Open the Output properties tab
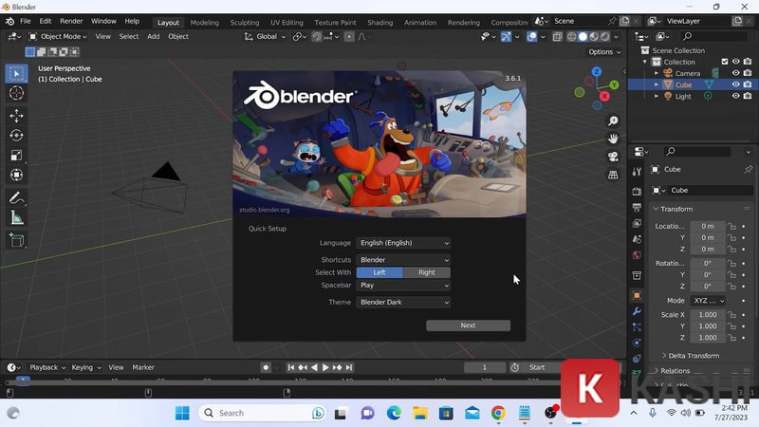759x427 pixels. tap(637, 207)
